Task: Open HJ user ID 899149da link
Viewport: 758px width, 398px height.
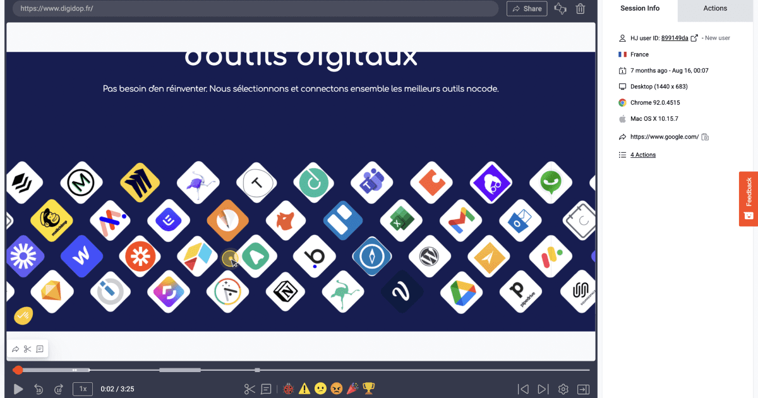Action: (x=675, y=38)
